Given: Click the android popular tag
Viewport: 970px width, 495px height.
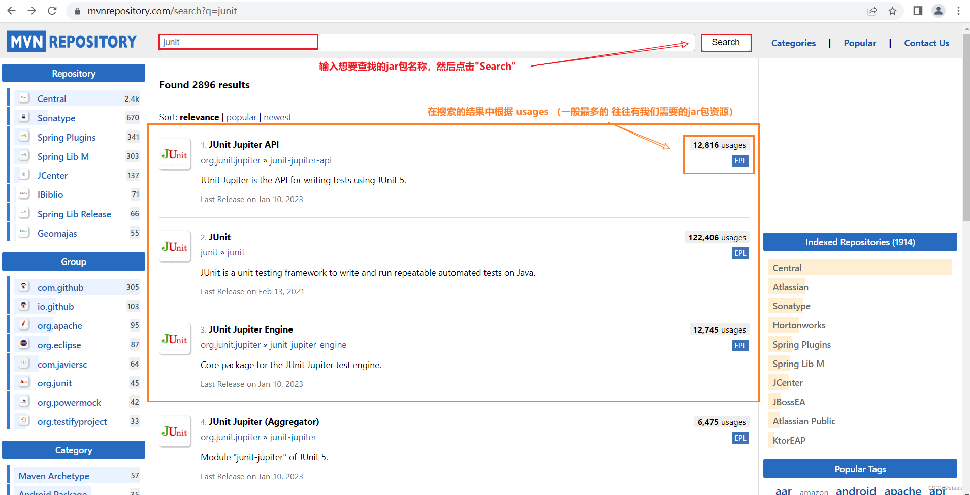Looking at the screenshot, I should pos(856,490).
